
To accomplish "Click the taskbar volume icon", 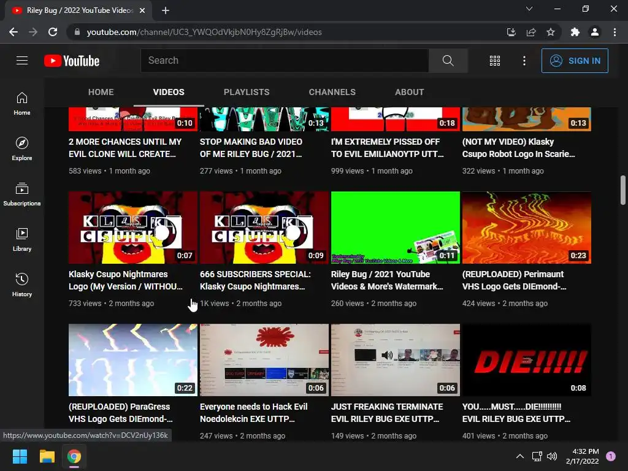I will [552, 456].
